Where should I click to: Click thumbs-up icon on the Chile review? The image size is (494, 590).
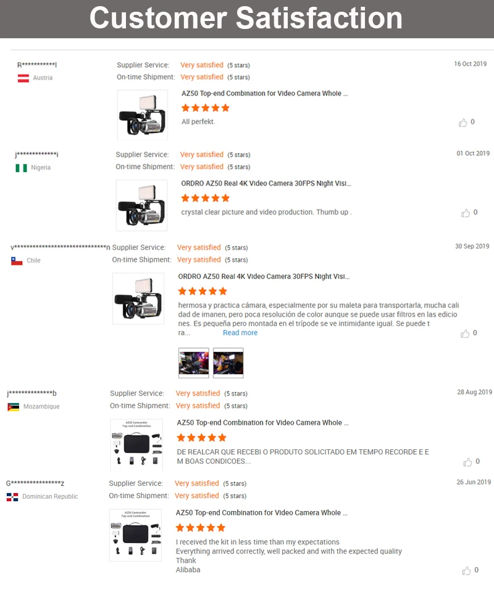pyautogui.click(x=465, y=334)
